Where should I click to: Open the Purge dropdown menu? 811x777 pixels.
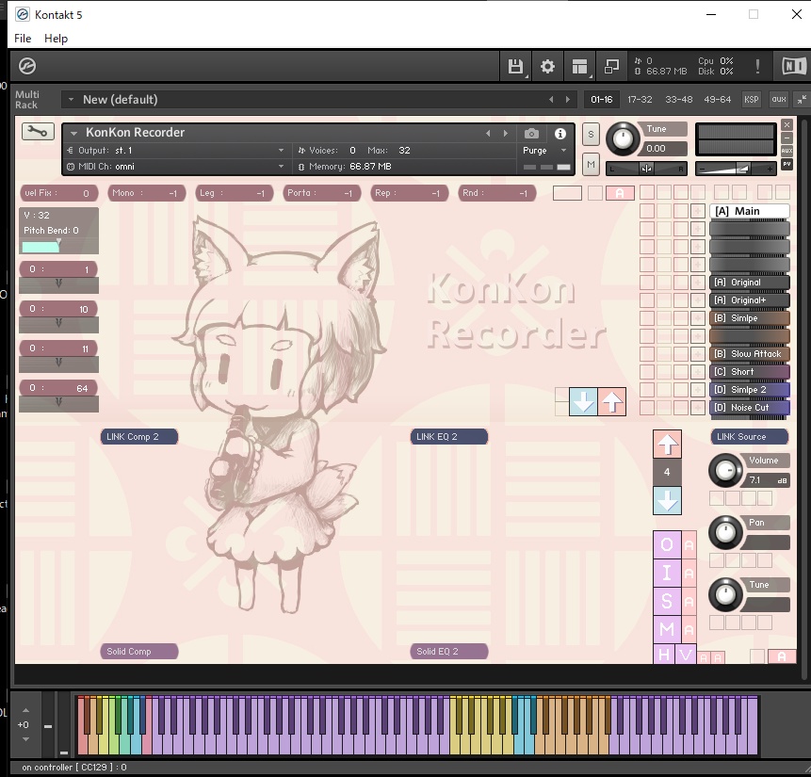point(546,150)
